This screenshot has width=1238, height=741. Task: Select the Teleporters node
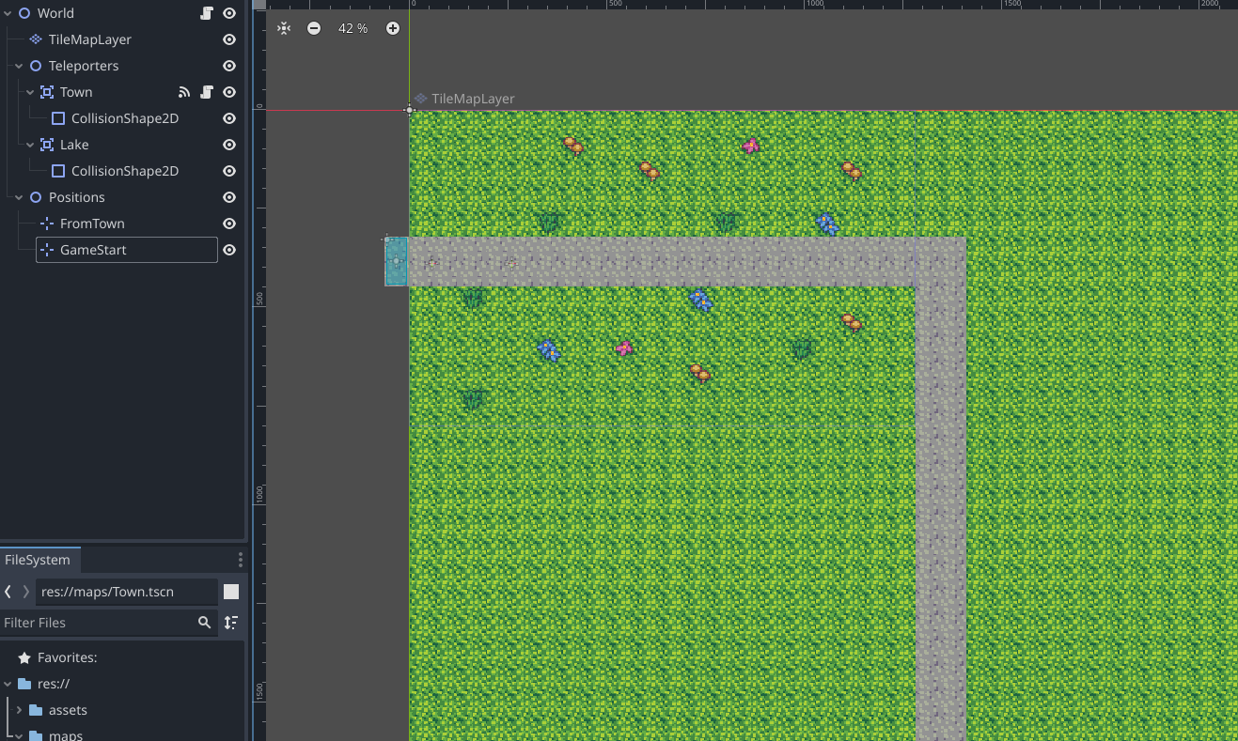pyautogui.click(x=84, y=66)
